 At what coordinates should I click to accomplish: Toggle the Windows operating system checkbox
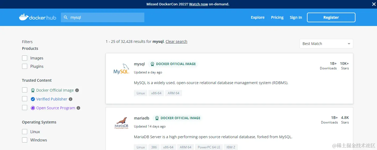pyautogui.click(x=25, y=140)
